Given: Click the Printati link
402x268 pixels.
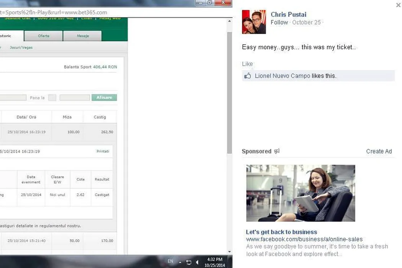Looking at the screenshot, I should (103, 151).
